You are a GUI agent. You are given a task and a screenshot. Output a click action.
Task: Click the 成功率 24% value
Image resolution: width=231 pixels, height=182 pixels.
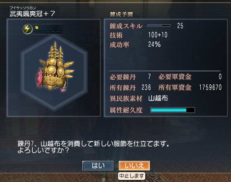[154, 44]
